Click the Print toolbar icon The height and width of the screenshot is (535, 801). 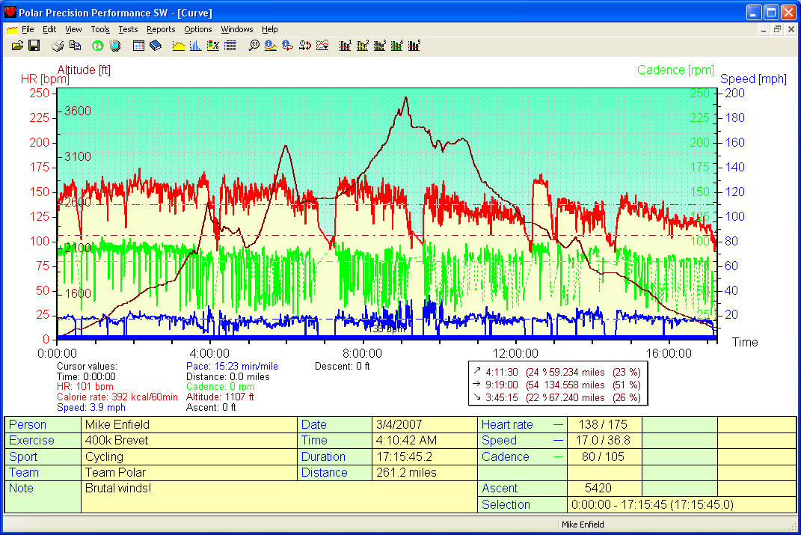pos(58,46)
